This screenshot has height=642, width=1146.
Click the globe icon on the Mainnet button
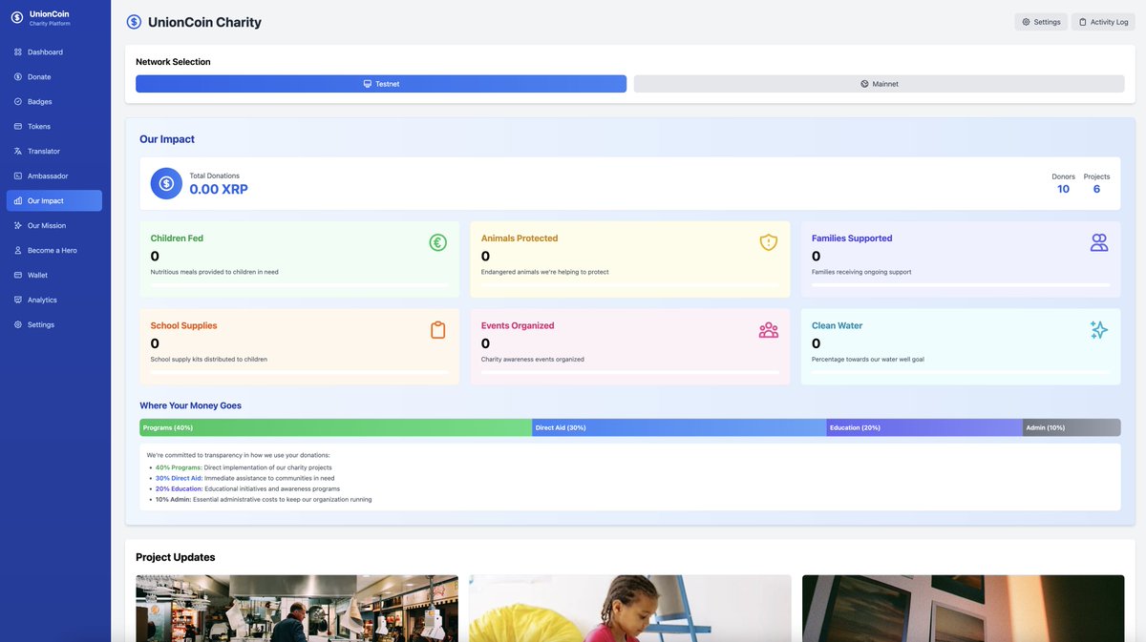(864, 84)
